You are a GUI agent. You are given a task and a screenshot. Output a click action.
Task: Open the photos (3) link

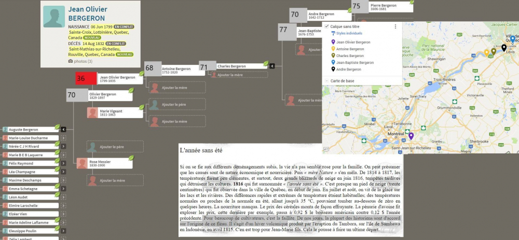pyautogui.click(x=80, y=61)
